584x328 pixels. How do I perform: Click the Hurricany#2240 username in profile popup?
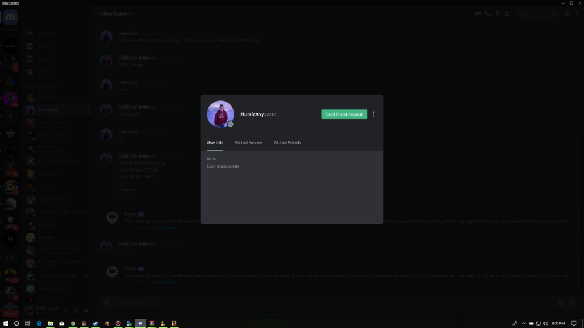pos(258,114)
